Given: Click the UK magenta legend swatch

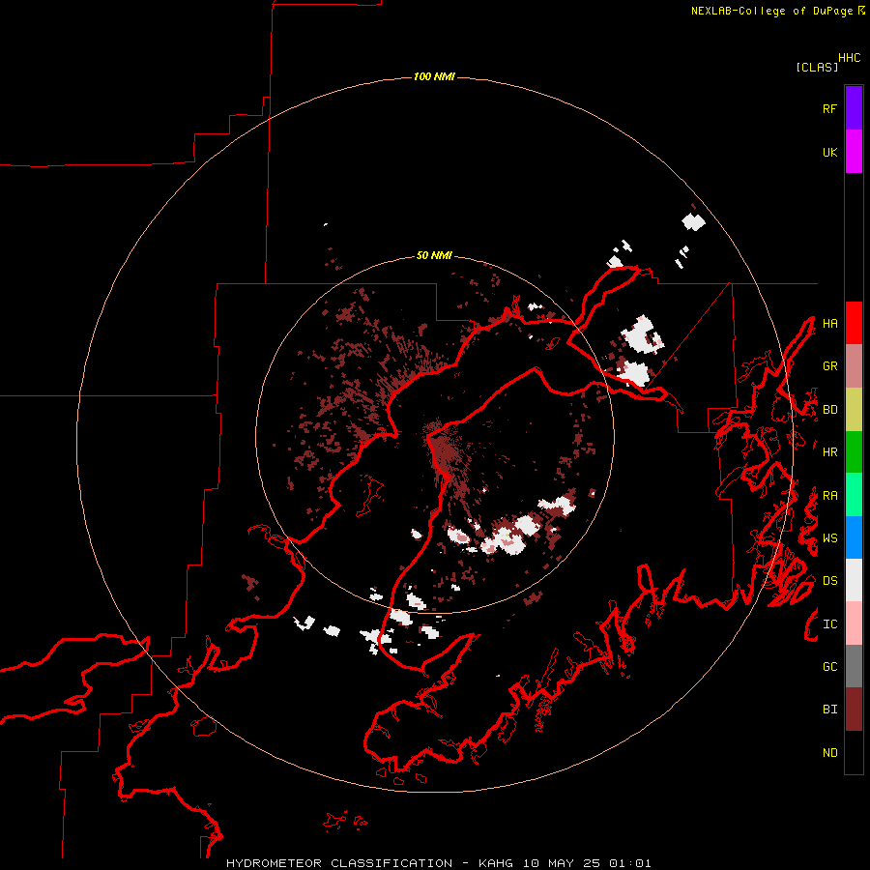Looking at the screenshot, I should coord(854,152).
